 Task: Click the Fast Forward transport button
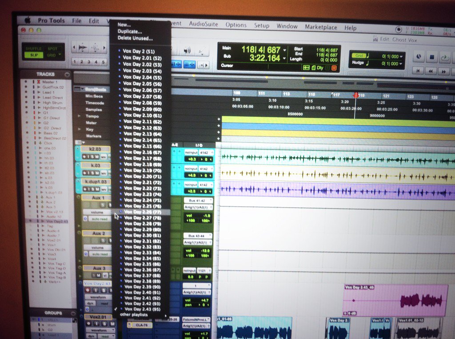[444, 71]
